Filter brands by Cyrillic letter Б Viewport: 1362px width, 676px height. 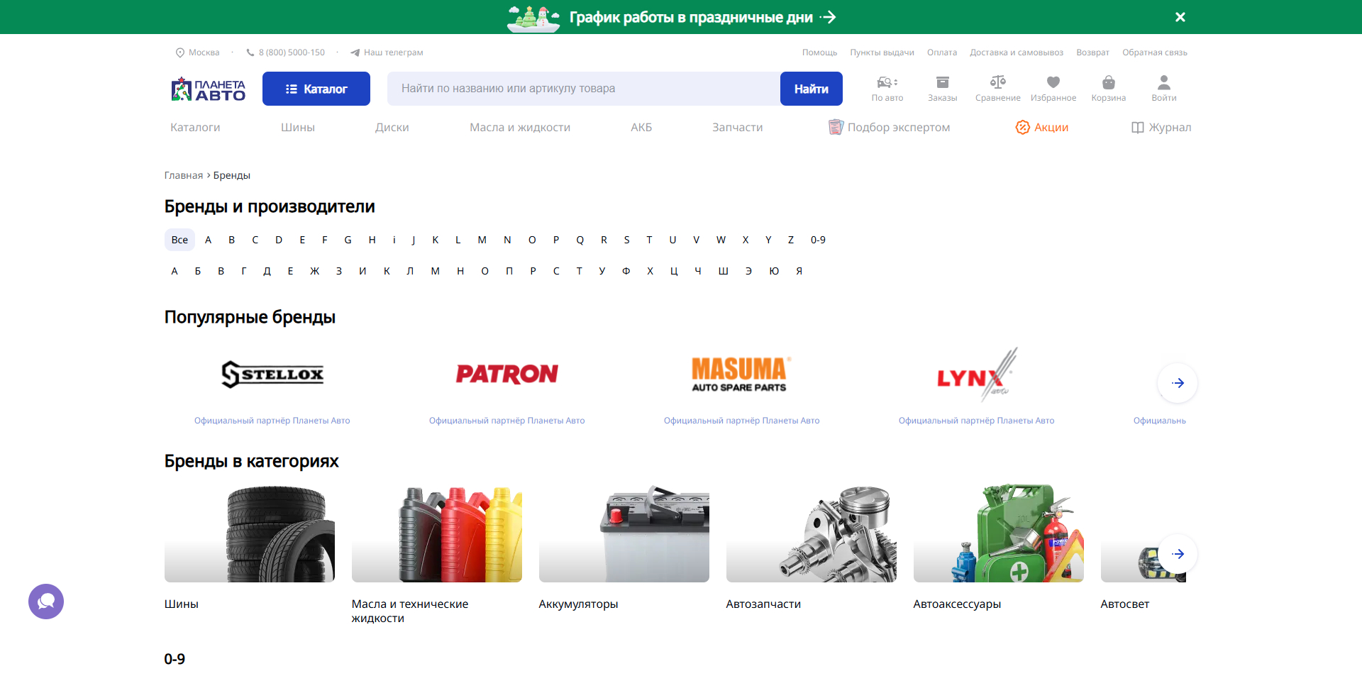[198, 270]
